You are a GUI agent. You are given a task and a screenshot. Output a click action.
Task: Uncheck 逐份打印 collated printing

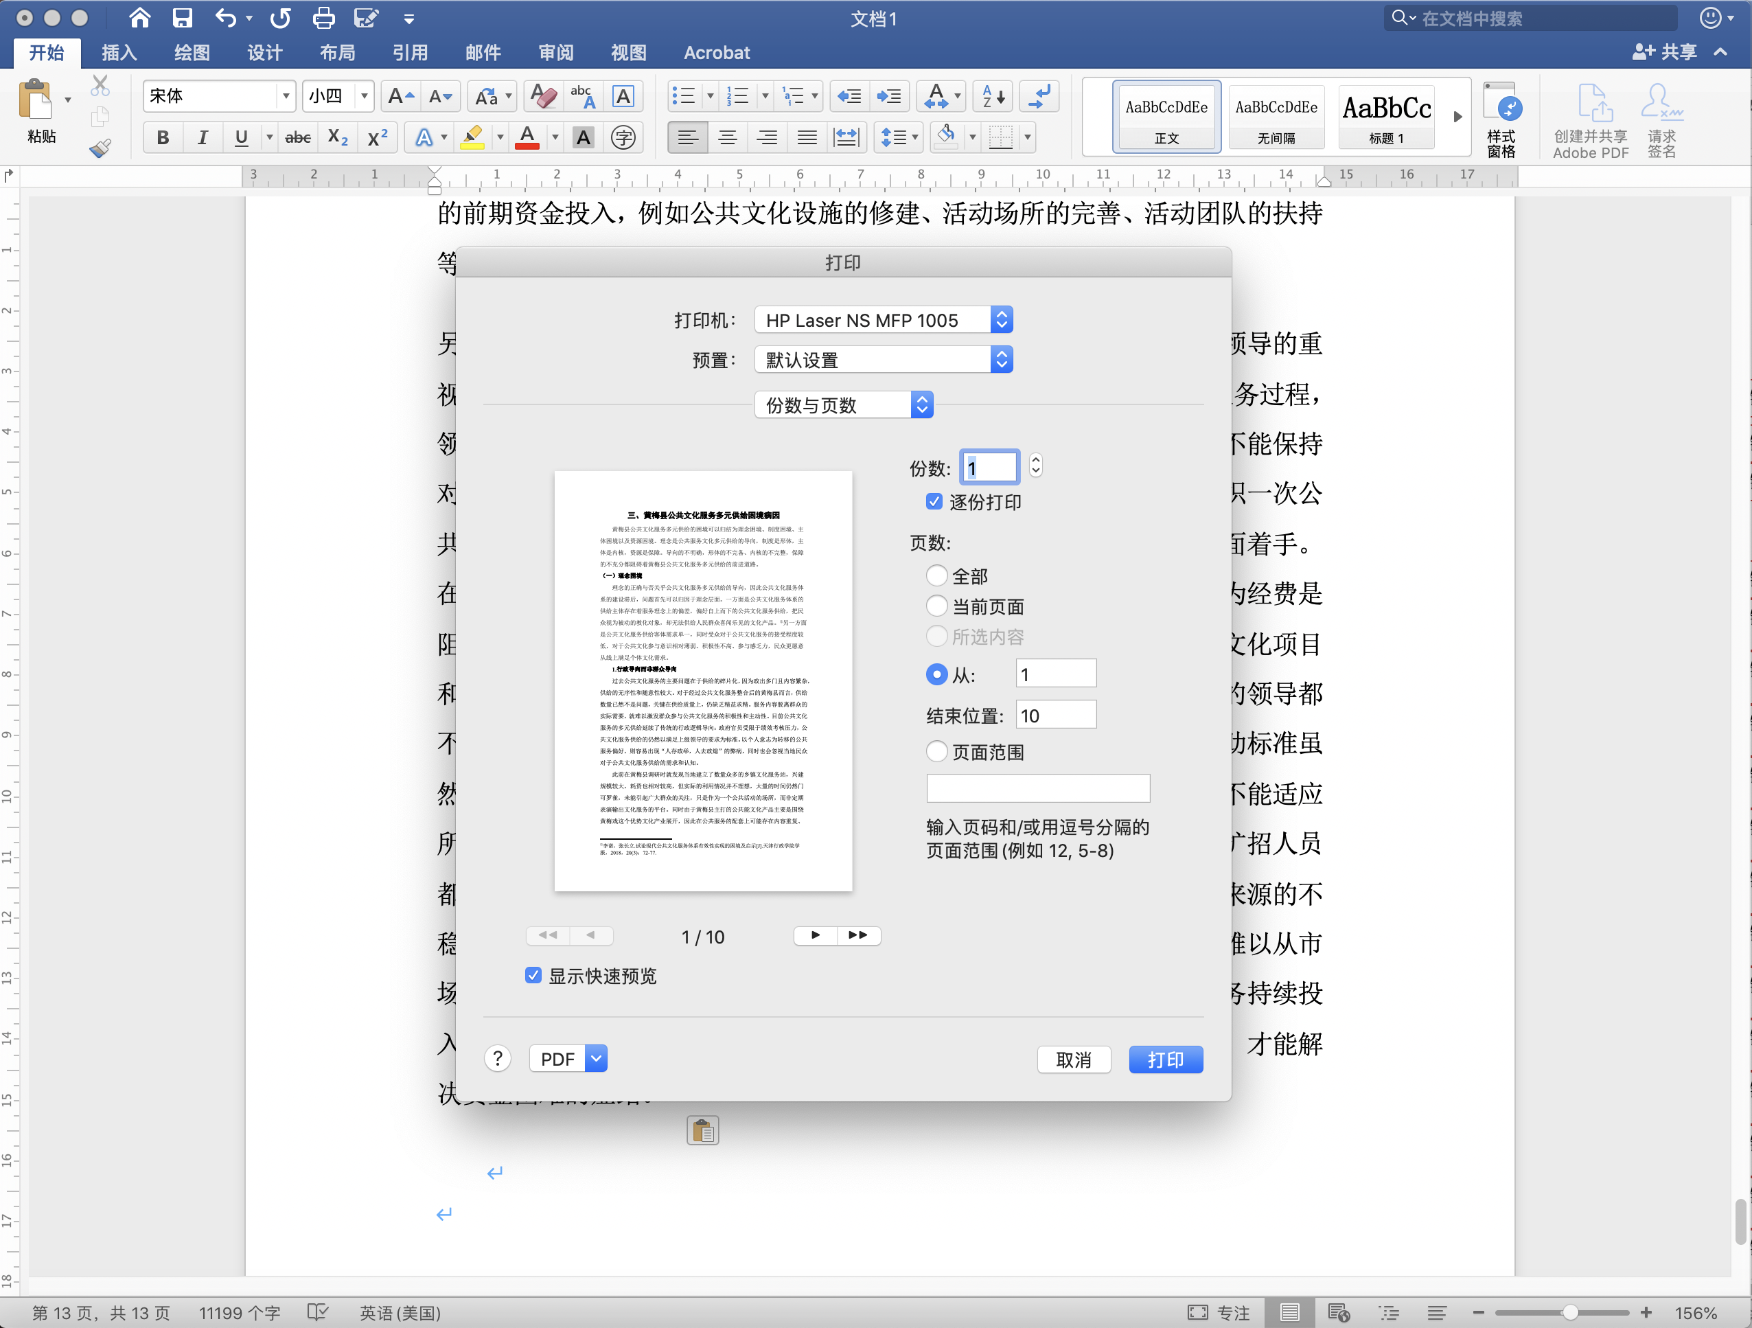tap(934, 501)
